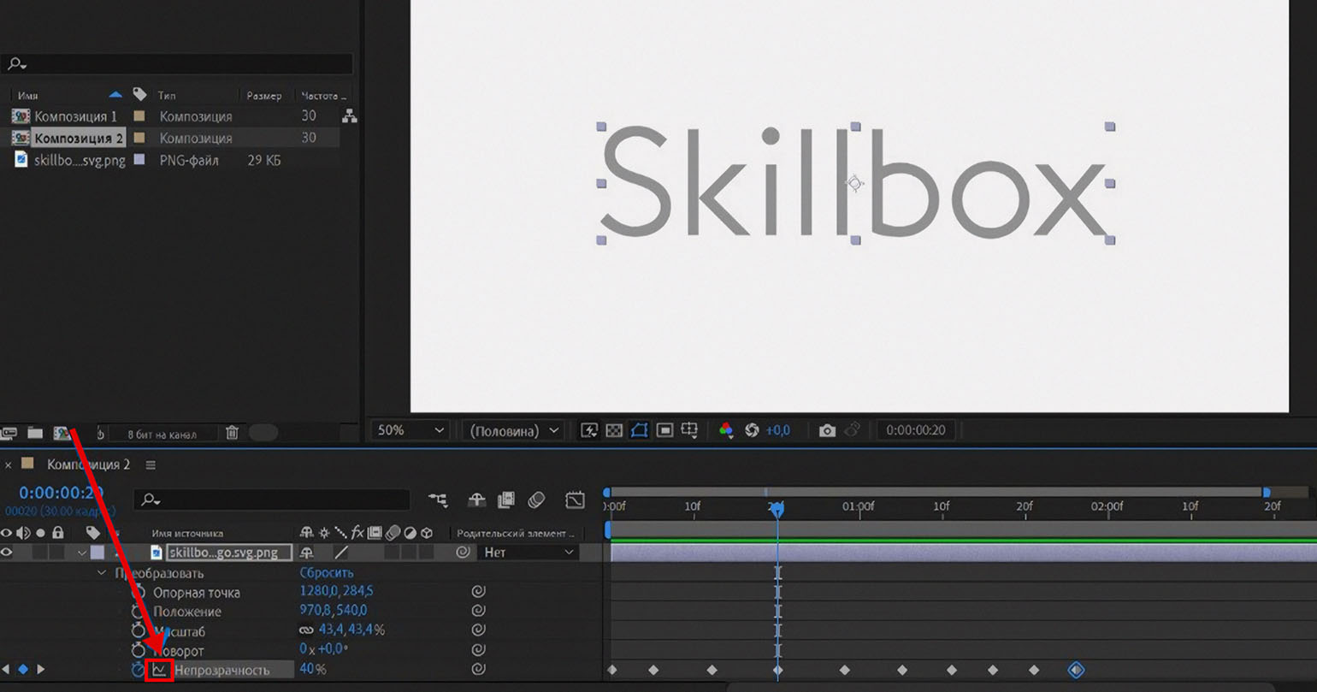
Task: Toggle the quality switch on the skillbo layer
Action: tap(341, 553)
